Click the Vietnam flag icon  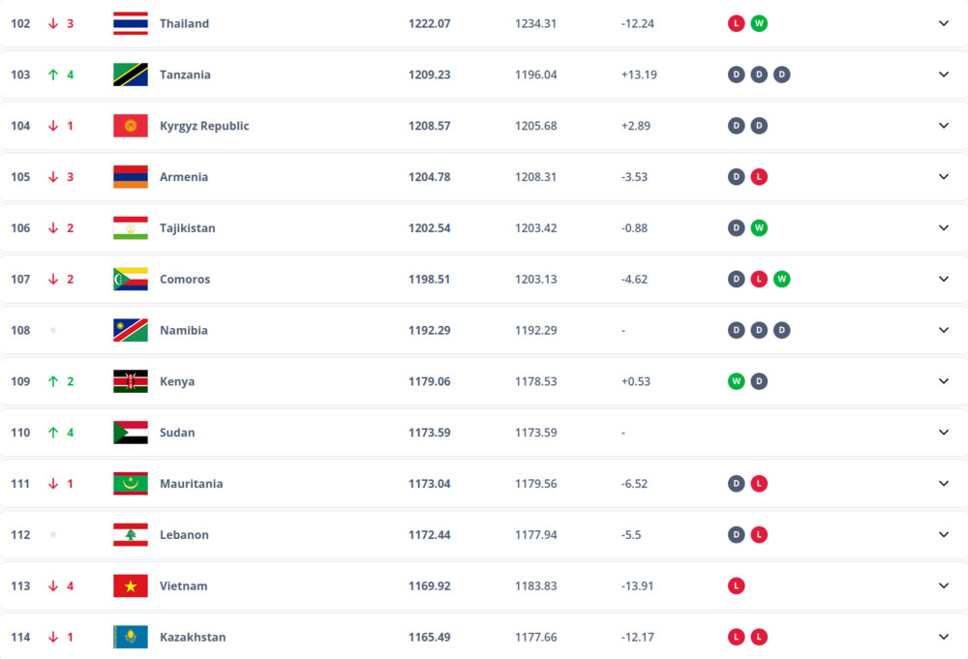[131, 586]
